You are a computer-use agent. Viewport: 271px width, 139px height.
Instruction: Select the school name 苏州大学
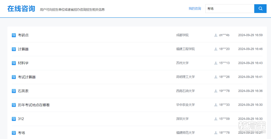(182, 63)
